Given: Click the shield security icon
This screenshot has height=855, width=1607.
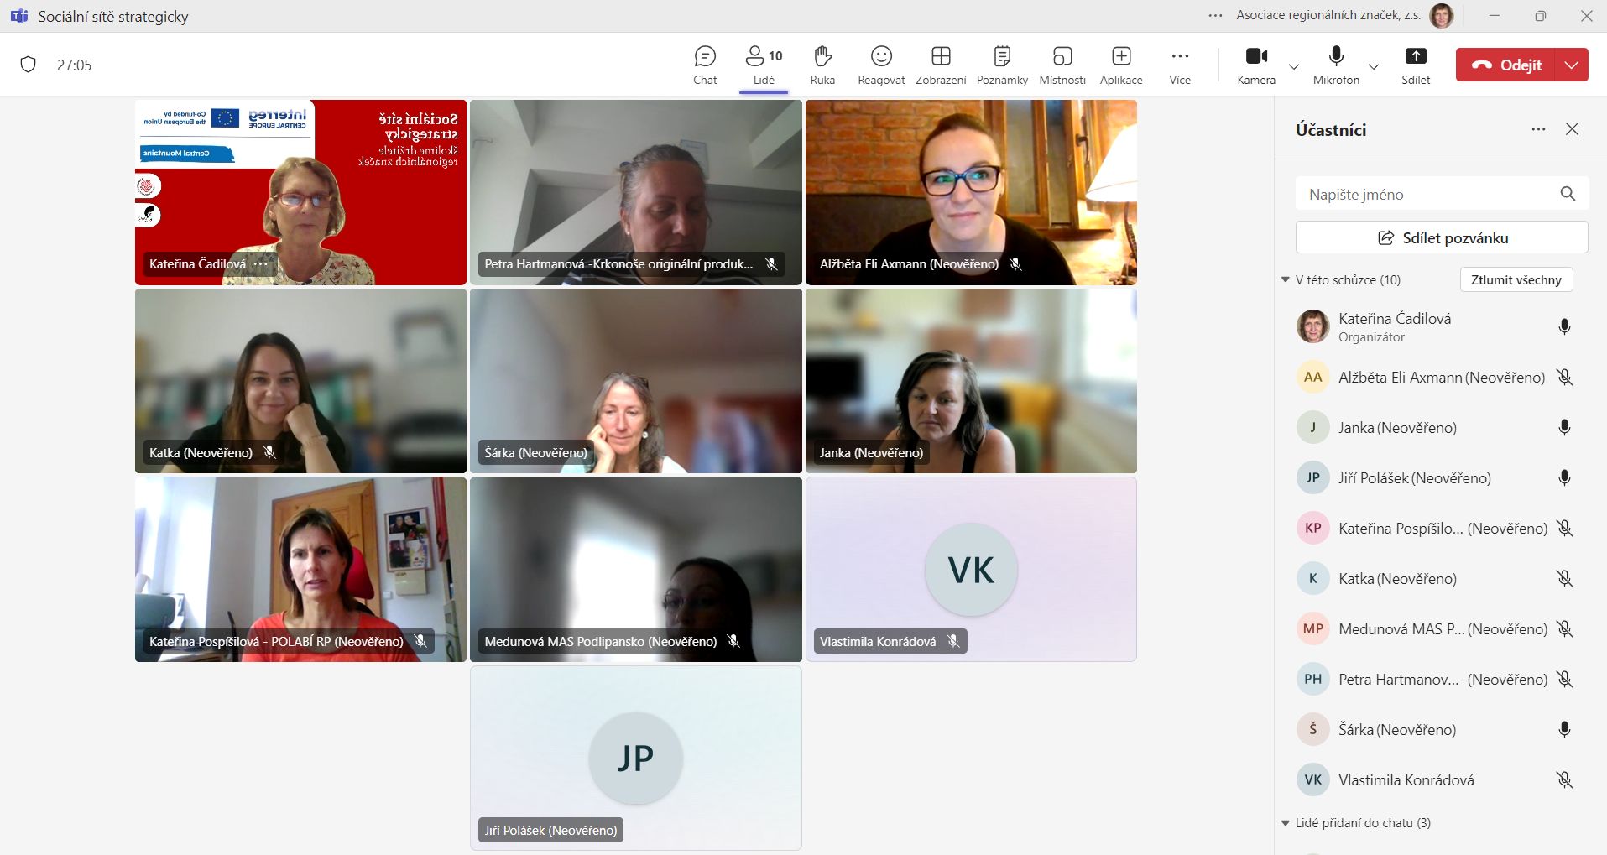Looking at the screenshot, I should pos(29,65).
